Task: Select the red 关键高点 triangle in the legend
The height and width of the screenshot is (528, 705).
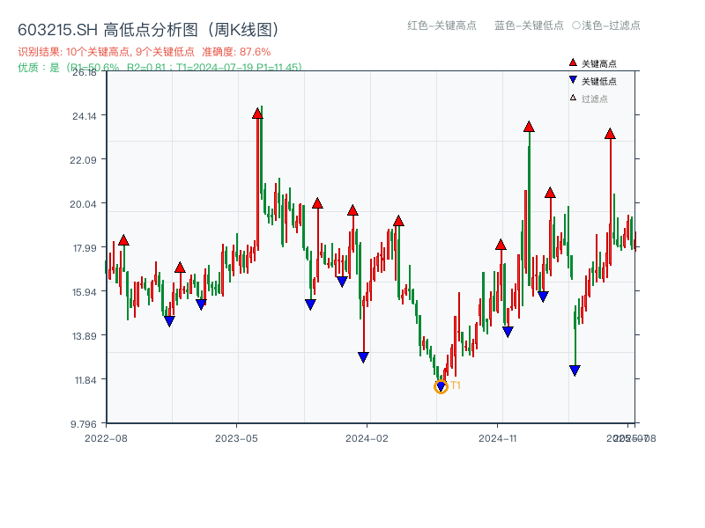Action: [x=572, y=62]
